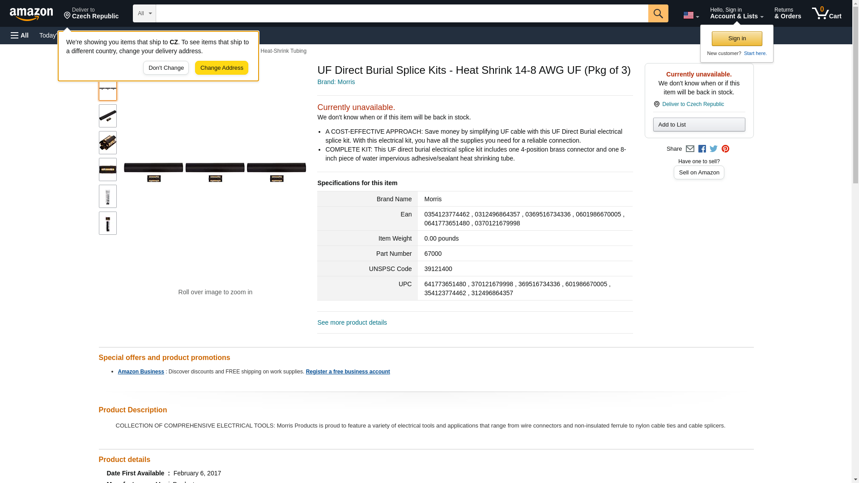This screenshot has height=483, width=859.
Task: Share on Pinterest icon
Action: click(x=725, y=149)
